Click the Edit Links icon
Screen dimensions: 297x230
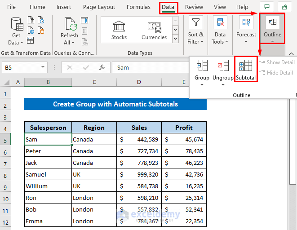85,42
